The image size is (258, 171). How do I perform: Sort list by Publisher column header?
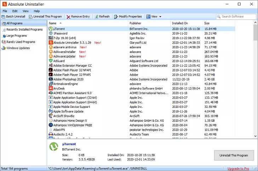(x=149, y=23)
